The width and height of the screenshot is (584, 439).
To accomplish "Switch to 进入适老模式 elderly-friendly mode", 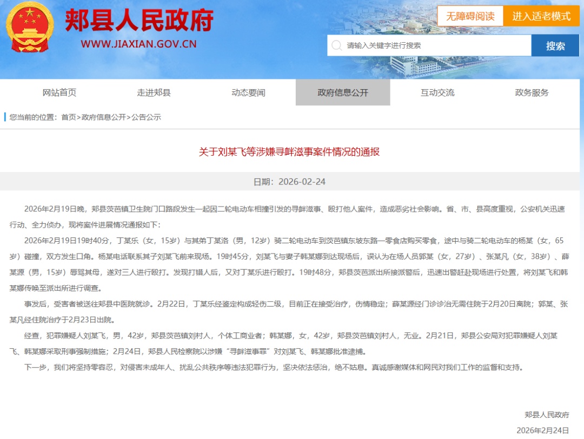I will pos(541,16).
